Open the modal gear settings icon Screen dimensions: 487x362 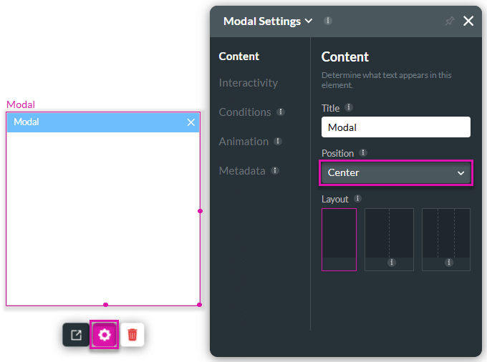coord(104,334)
